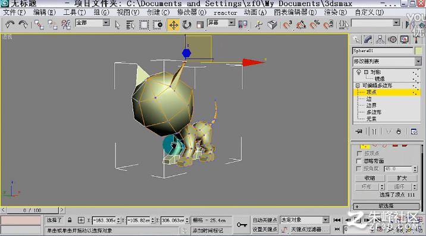Open the Modify command panel tab

click(x=368, y=40)
